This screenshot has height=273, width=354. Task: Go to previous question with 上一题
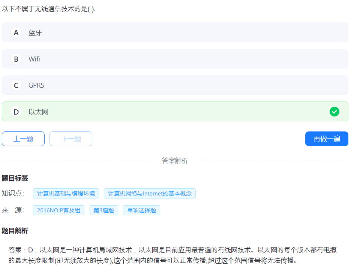[x=23, y=139]
